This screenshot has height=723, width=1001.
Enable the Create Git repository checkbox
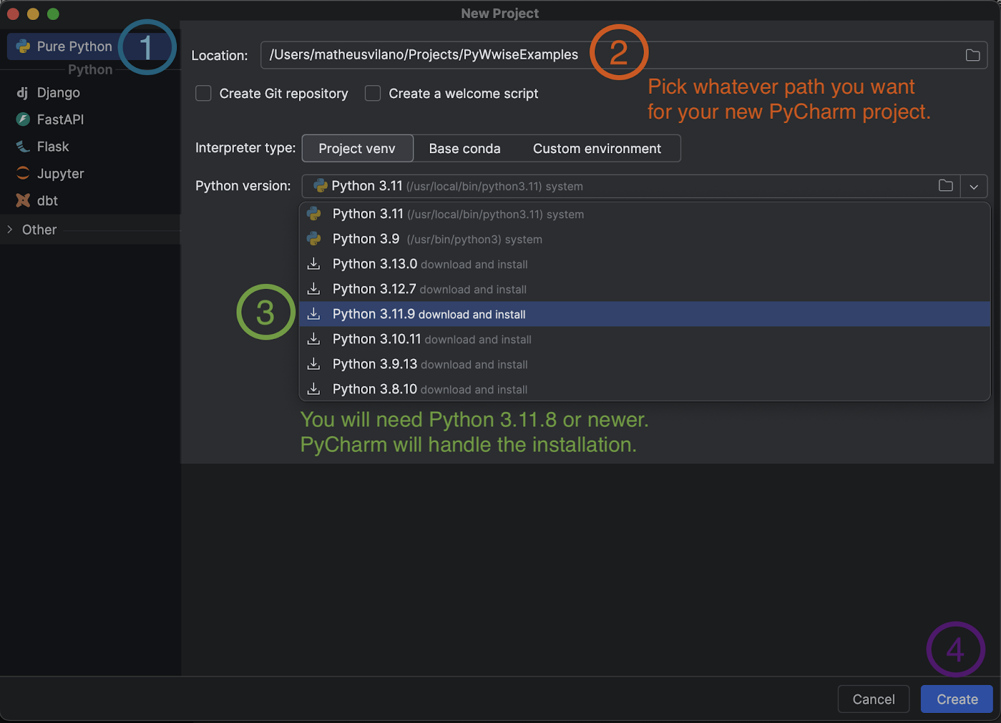tap(203, 93)
